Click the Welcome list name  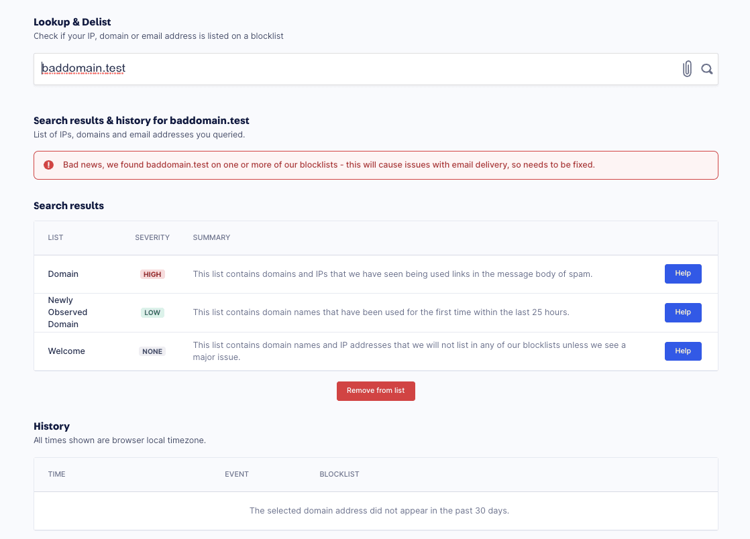click(x=66, y=351)
